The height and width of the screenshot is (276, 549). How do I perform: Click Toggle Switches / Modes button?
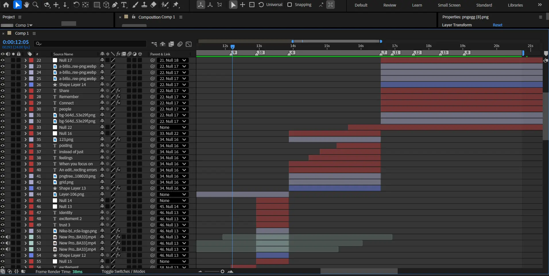click(x=123, y=271)
